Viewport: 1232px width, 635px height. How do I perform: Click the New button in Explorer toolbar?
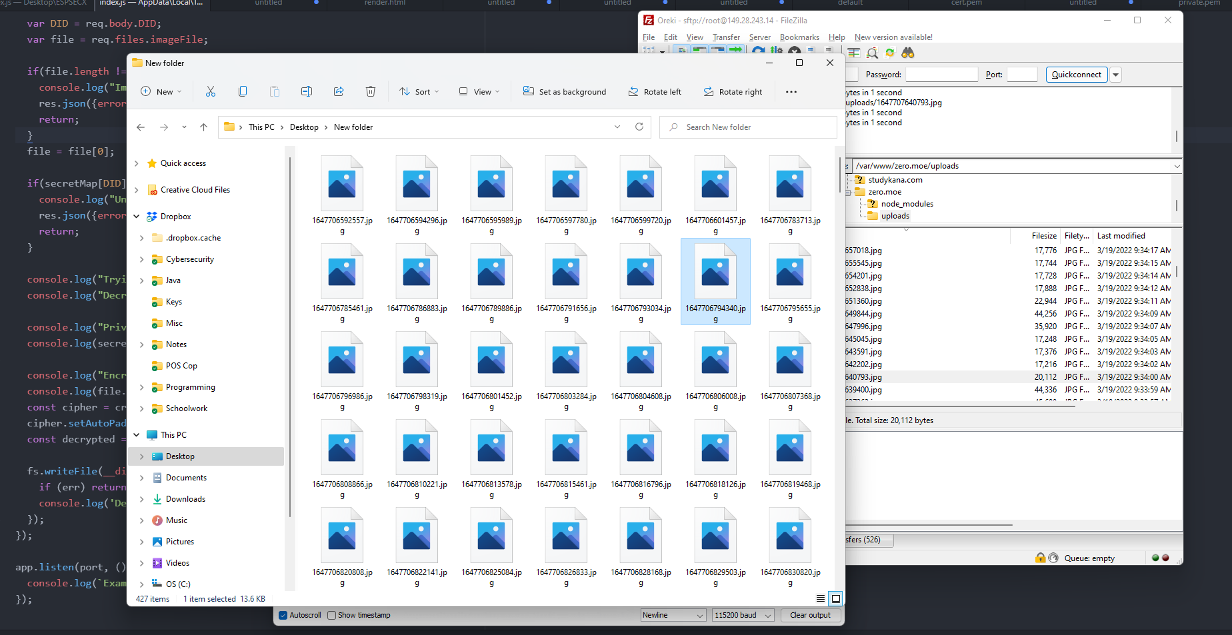[x=161, y=91]
